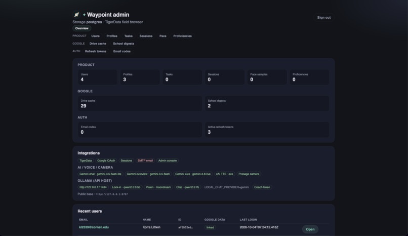Image resolution: width=408 pixels, height=236 pixels.
Task: Click the Gemini chat model badge
Action: click(x=100, y=174)
